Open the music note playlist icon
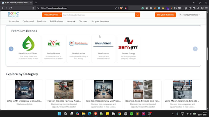Screen dimensions: 209x117 [x=186, y=8]
